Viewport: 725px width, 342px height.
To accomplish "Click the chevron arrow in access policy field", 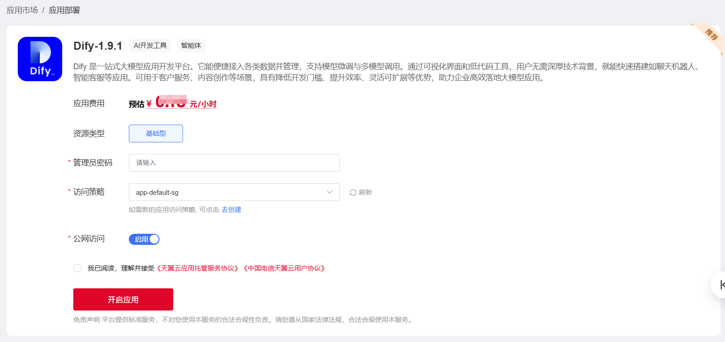I will click(330, 193).
